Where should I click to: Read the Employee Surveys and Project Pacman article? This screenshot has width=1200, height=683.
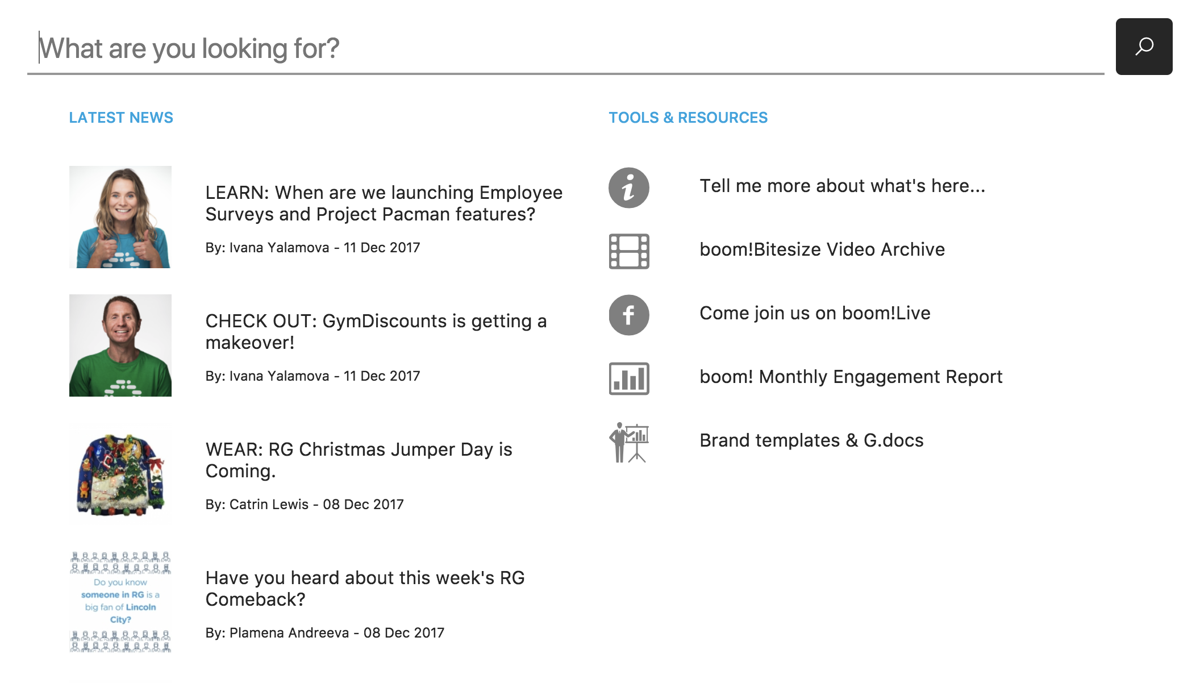(384, 203)
